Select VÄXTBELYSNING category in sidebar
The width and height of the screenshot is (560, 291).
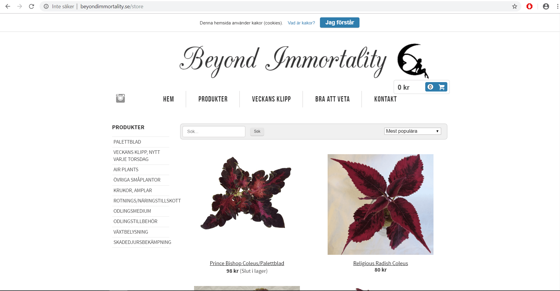pos(131,232)
